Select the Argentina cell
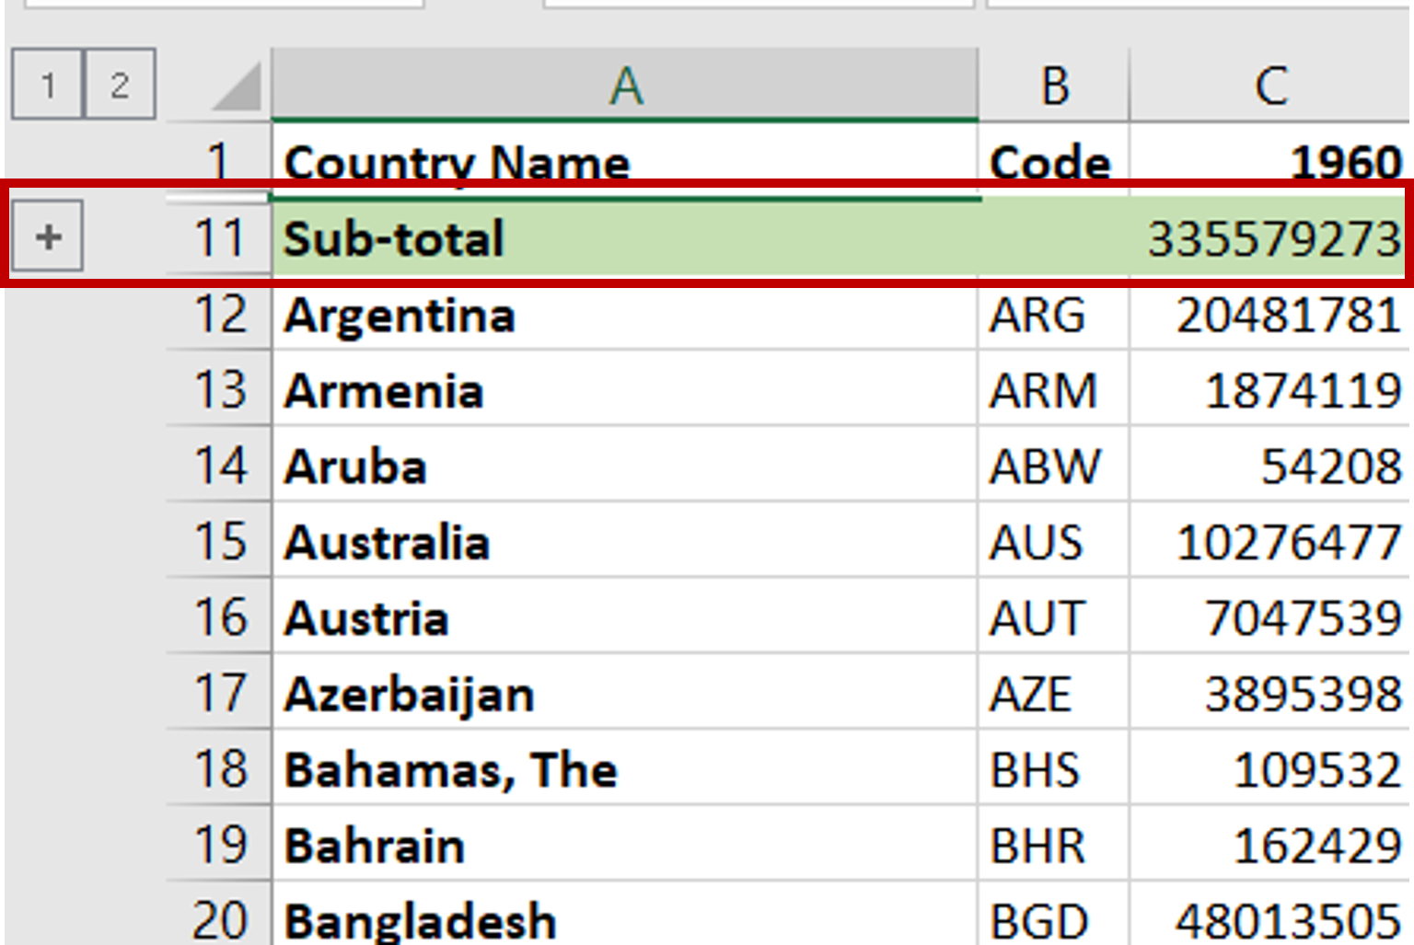 point(552,315)
